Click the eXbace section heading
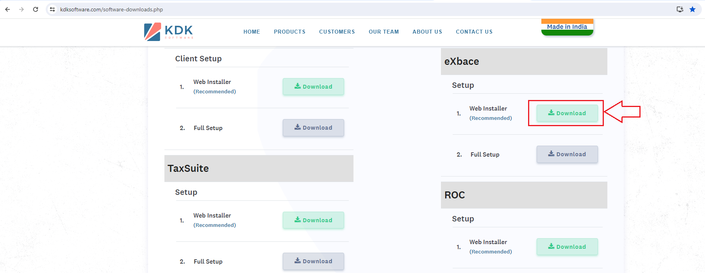The height and width of the screenshot is (273, 705). [462, 61]
